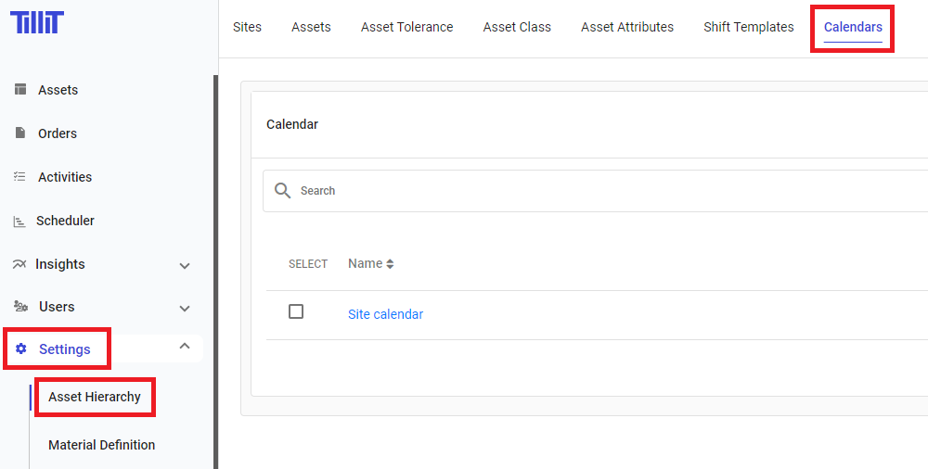Click the Users group icon
This screenshot has height=469, width=928.
click(19, 307)
